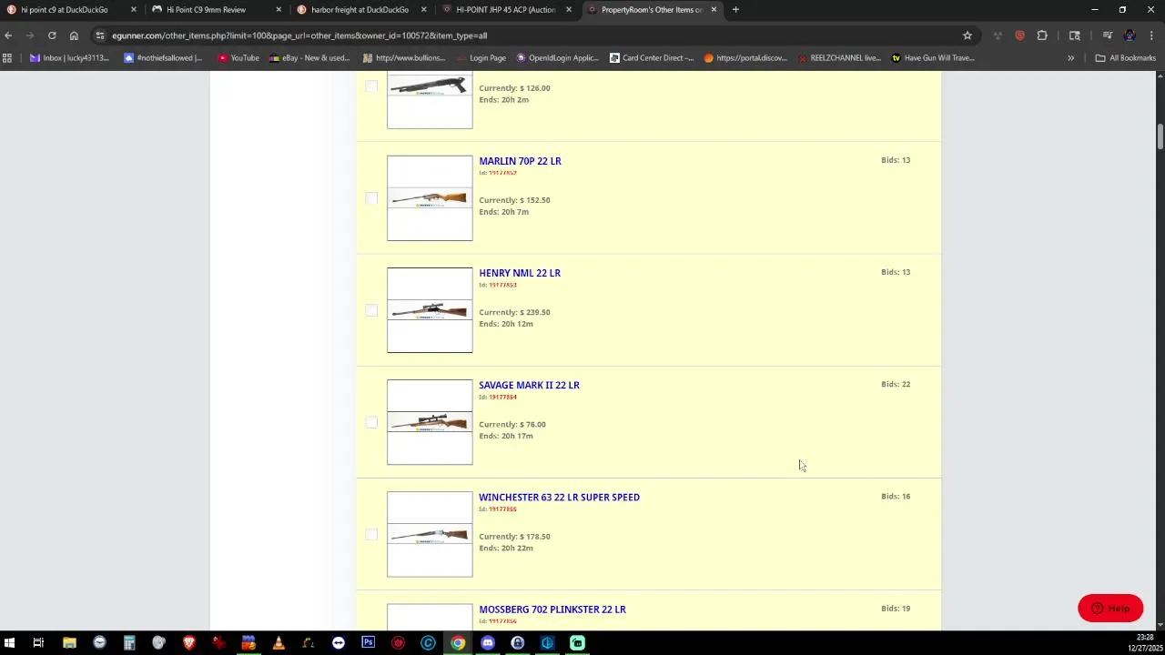Click 'Currently: $ 239.50' price text
Image resolution: width=1165 pixels, height=655 pixels.
(x=514, y=312)
